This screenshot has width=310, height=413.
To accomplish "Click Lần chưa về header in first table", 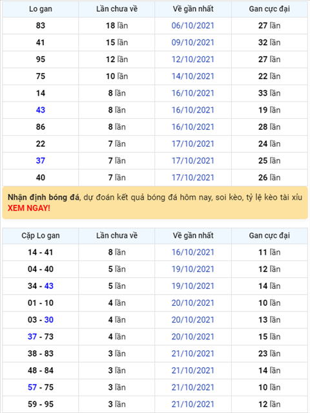I will click(117, 9).
